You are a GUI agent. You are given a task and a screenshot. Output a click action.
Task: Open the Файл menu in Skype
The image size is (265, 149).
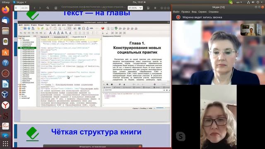[x=176, y=12]
